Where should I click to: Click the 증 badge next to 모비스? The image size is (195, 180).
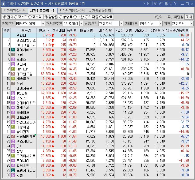click(13, 59)
